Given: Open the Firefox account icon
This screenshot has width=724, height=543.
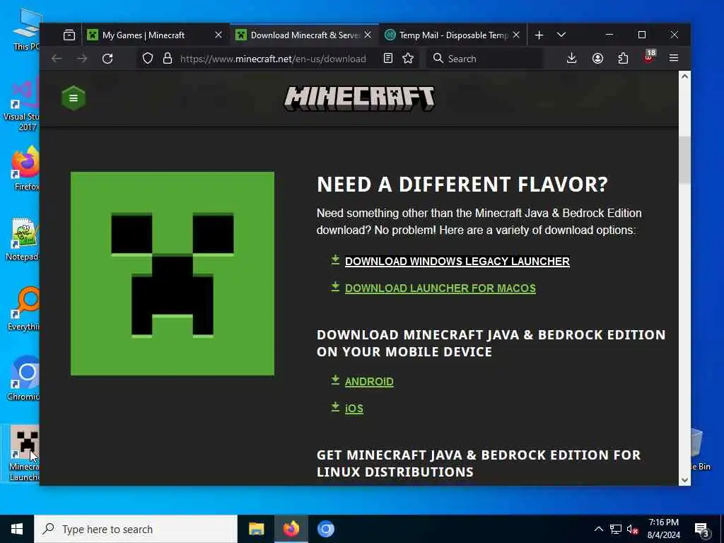Looking at the screenshot, I should pyautogui.click(x=597, y=58).
